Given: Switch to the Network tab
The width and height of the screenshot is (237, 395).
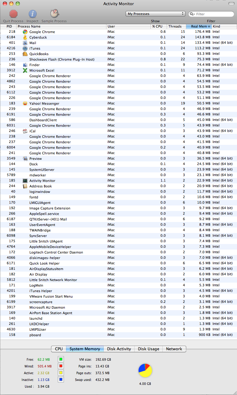Looking at the screenshot, I should click(x=174, y=349).
